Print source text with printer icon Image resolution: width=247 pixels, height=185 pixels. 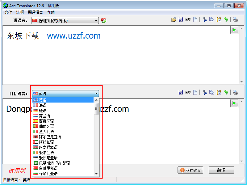236,20
